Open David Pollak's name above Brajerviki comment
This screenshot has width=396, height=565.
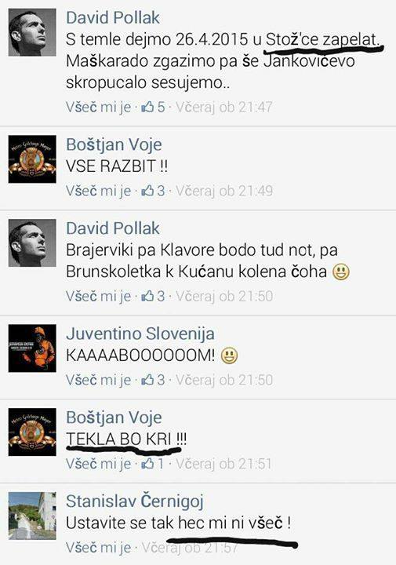[x=113, y=228]
